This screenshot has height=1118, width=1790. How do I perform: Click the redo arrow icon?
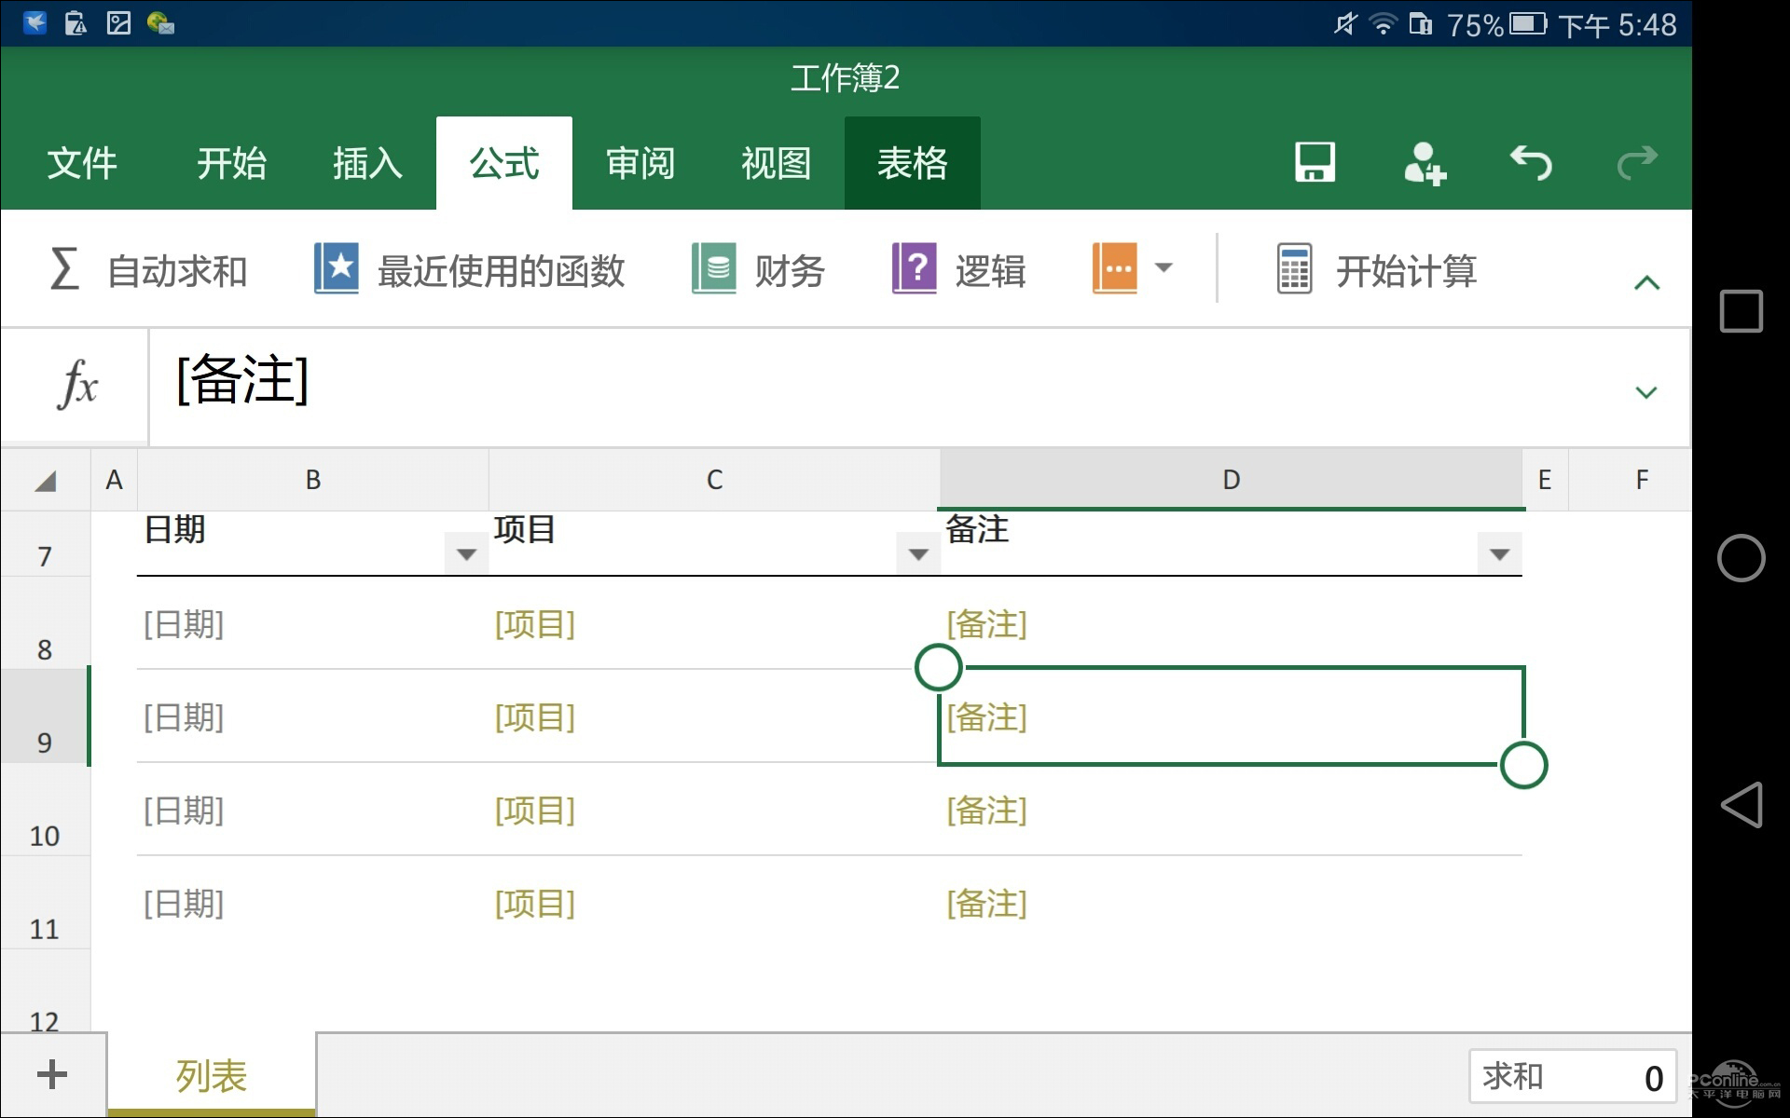(1638, 163)
